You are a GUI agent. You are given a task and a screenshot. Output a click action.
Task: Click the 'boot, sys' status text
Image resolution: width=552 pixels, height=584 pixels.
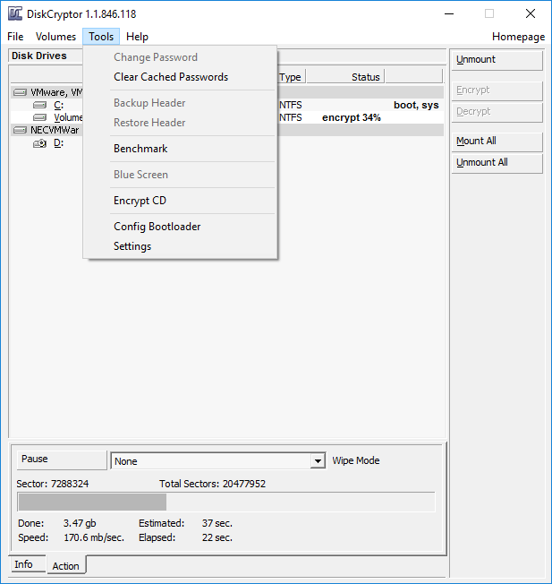tap(416, 105)
